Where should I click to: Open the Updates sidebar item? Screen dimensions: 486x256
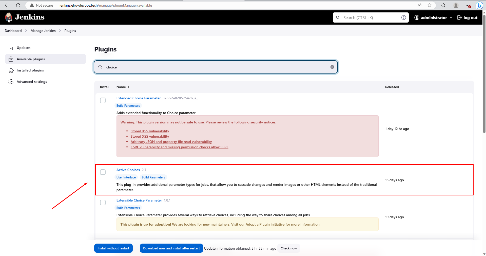[45, 48]
